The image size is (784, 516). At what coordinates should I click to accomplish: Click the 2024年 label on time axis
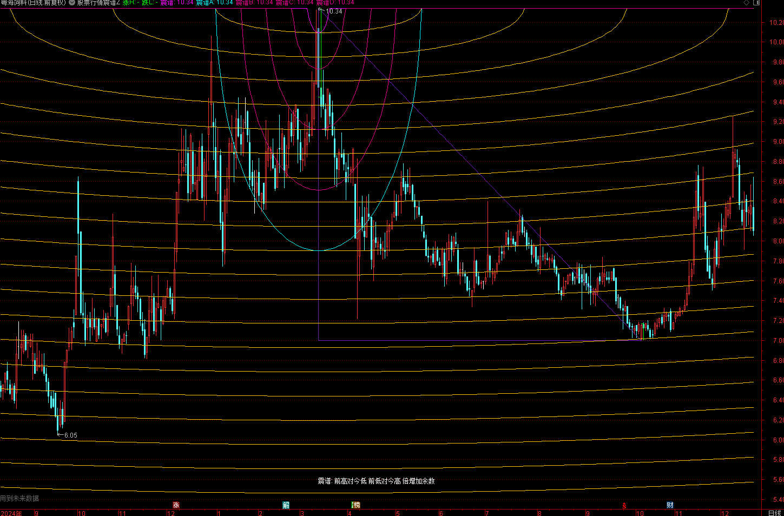(x=11, y=513)
